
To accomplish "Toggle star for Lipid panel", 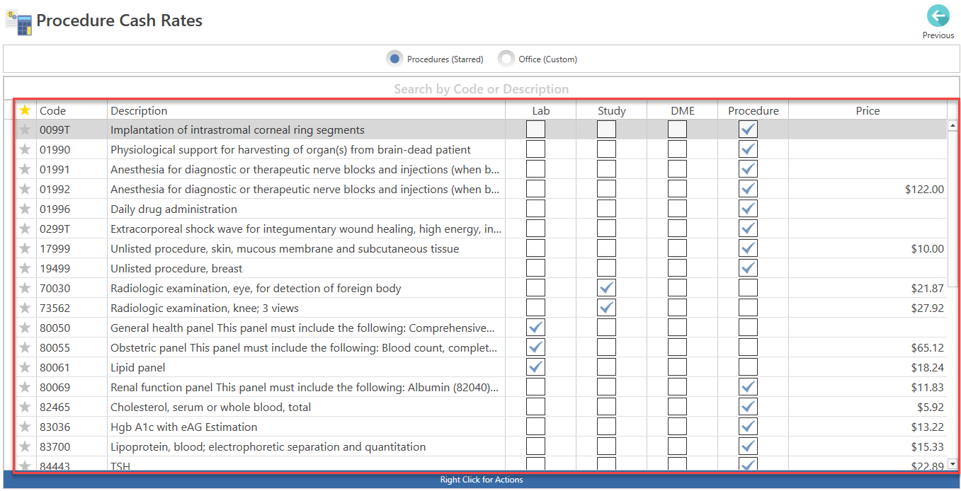I will [25, 368].
